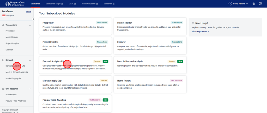267x113 pixels.
Task: Click the Need Help? heading
Action: [202, 23]
